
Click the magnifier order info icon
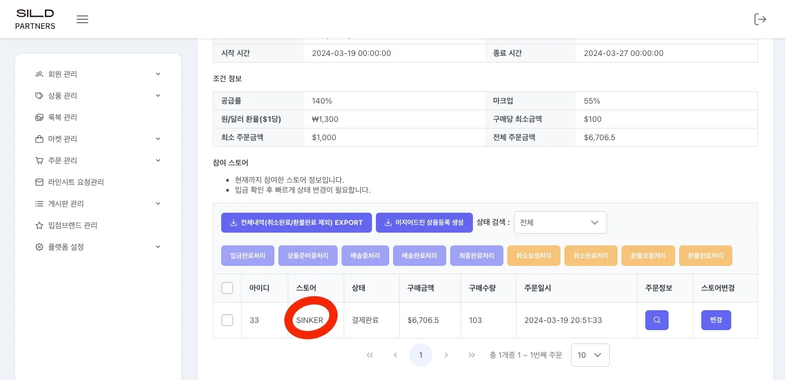656,320
